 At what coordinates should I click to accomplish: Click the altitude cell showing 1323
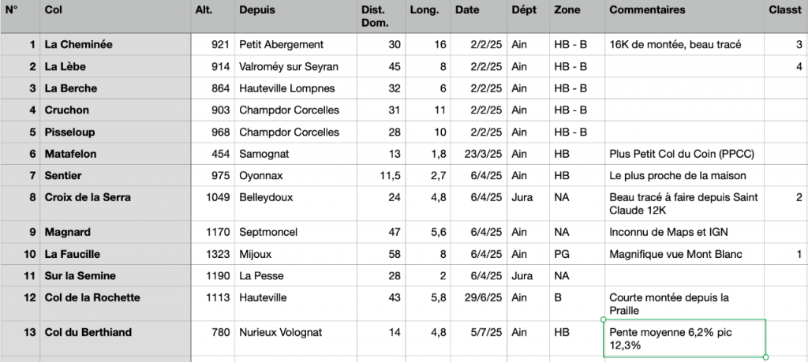pyautogui.click(x=213, y=254)
